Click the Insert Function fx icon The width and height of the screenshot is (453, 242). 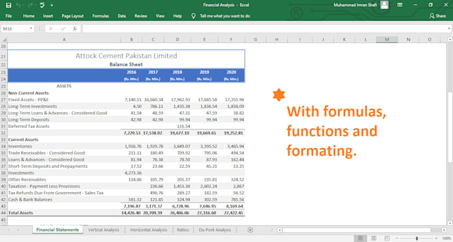click(75, 29)
